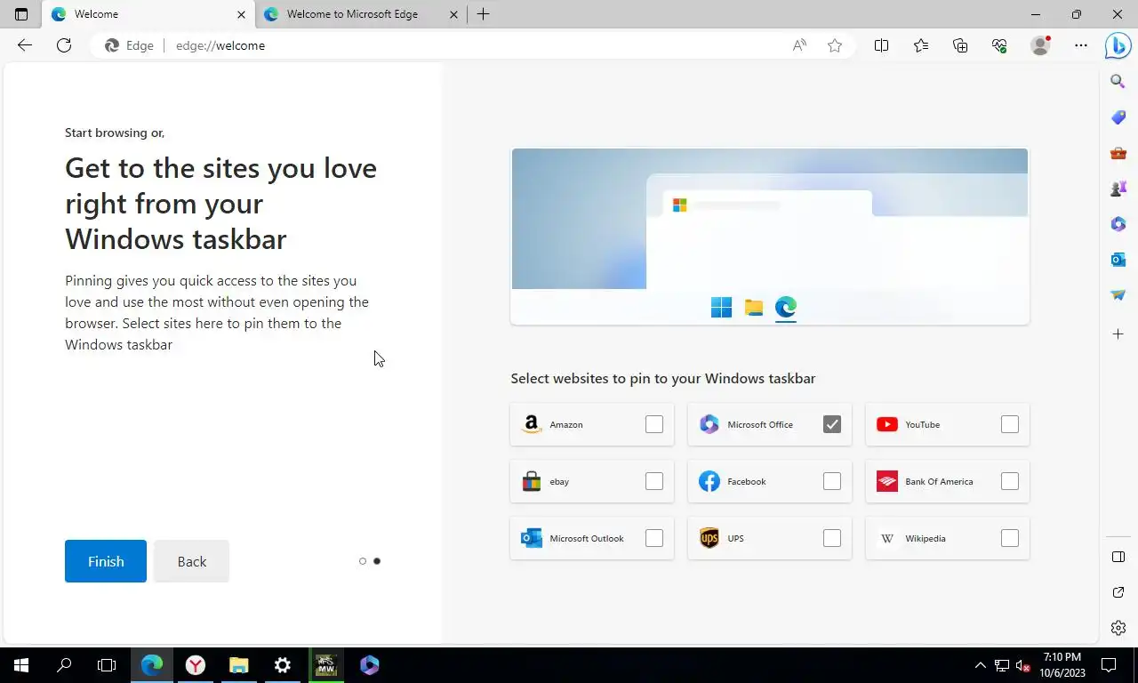This screenshot has height=683, width=1138.
Task: Click the Edge site information icon
Action: coord(129,45)
